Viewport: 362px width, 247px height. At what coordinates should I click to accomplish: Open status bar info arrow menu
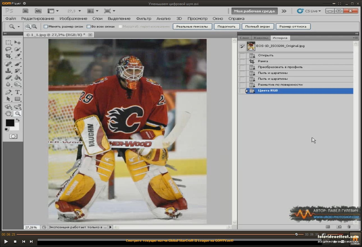click(x=110, y=227)
